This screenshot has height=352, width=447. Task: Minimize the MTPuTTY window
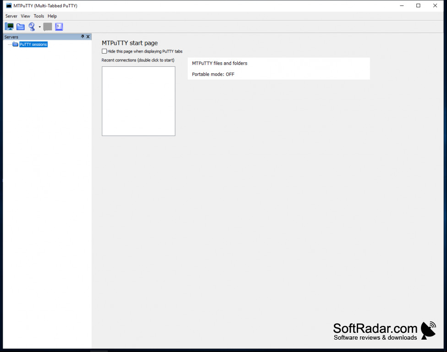pos(402,5)
